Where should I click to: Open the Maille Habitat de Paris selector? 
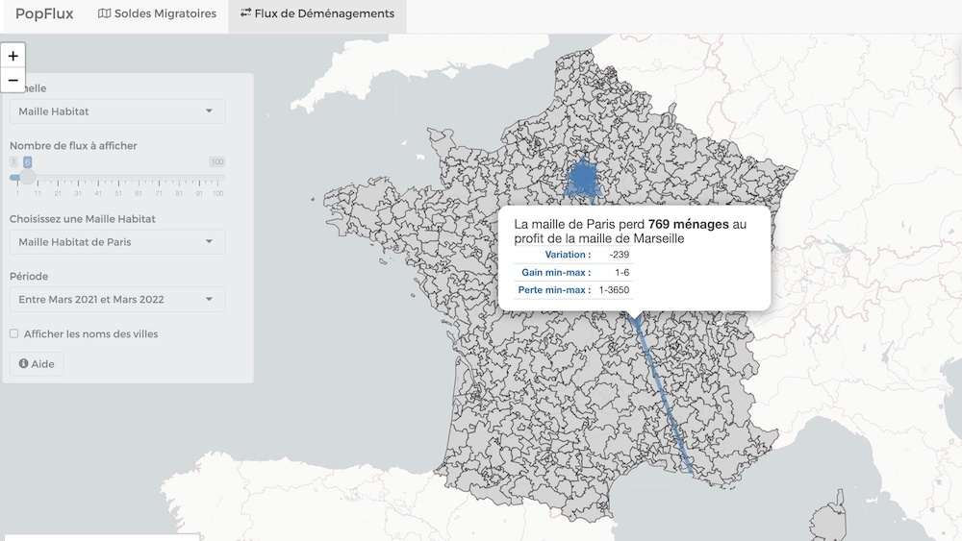click(117, 242)
